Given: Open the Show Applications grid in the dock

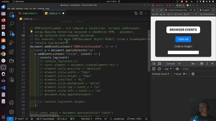Looking at the screenshot, I should (x=3, y=117).
